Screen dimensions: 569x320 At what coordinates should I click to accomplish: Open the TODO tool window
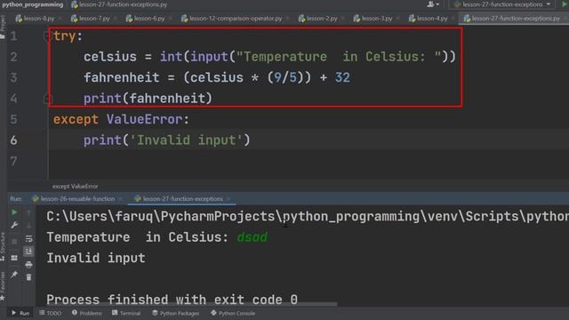[50, 313]
